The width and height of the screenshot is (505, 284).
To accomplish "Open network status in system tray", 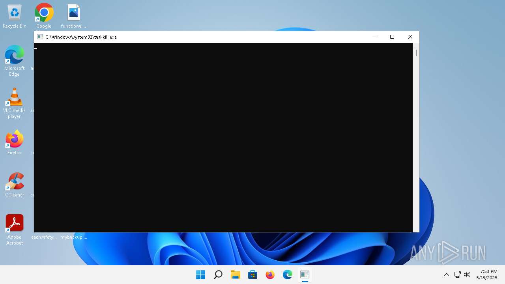I will (458, 275).
